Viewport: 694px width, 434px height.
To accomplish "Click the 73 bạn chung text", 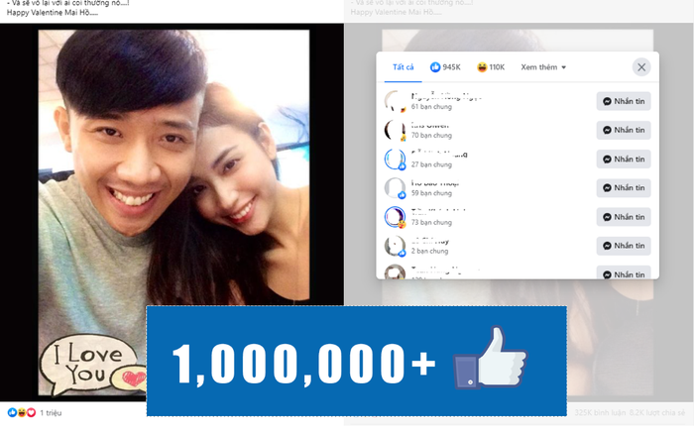I will (431, 223).
